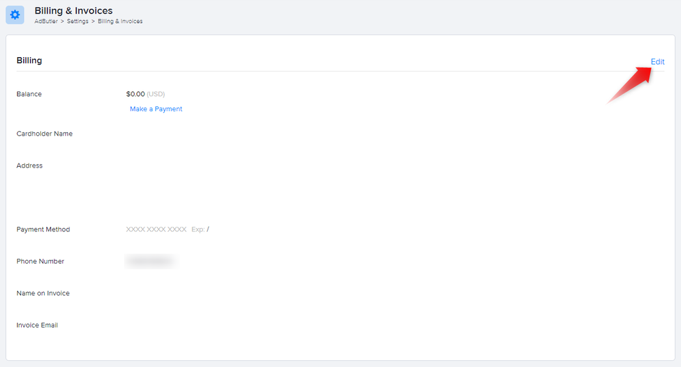
Task: Click the Billing section heading
Action: pos(29,61)
